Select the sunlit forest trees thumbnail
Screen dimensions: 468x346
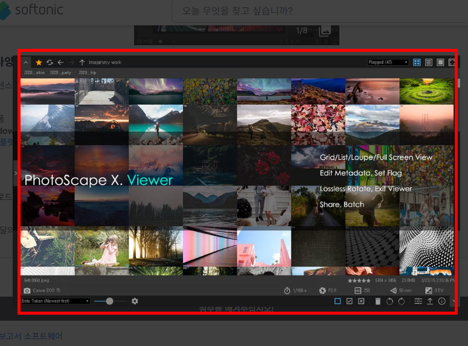[x=156, y=246]
